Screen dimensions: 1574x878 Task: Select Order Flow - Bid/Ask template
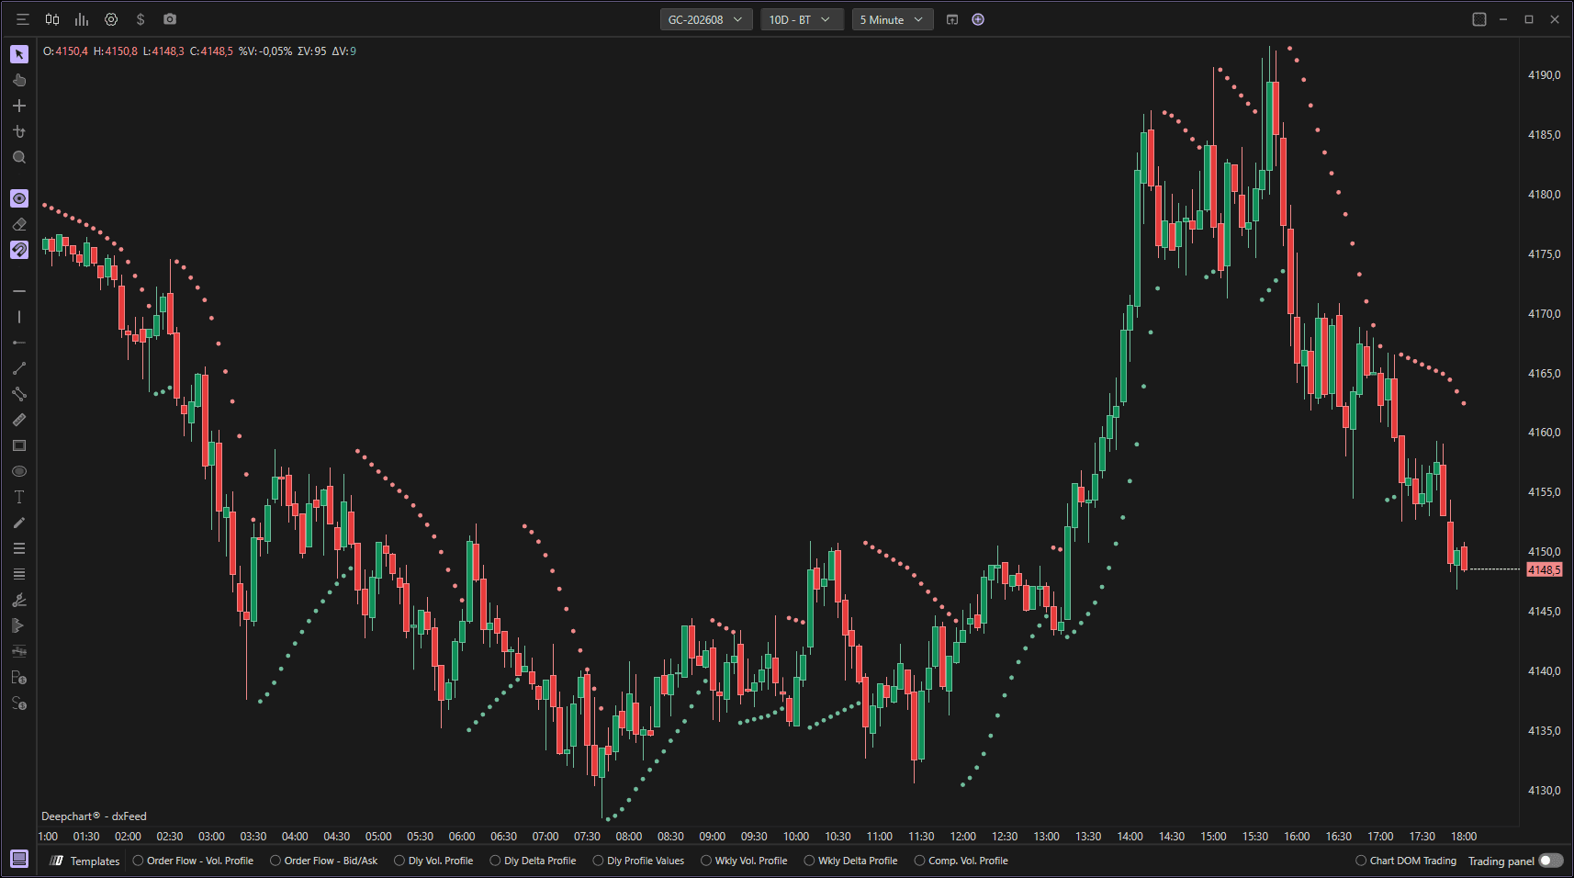click(x=324, y=861)
